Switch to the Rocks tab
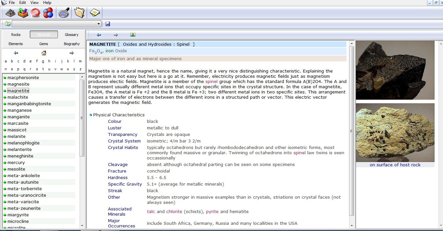The image size is (443, 231). pos(16,35)
